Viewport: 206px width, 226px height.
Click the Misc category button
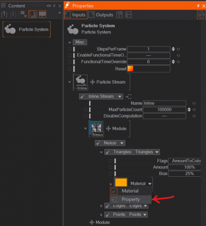(x=80, y=42)
